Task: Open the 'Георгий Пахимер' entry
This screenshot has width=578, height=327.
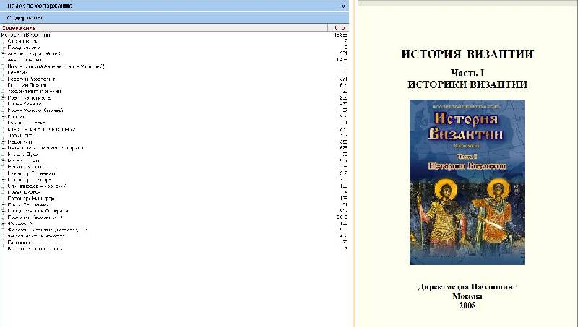Action: coord(27,85)
